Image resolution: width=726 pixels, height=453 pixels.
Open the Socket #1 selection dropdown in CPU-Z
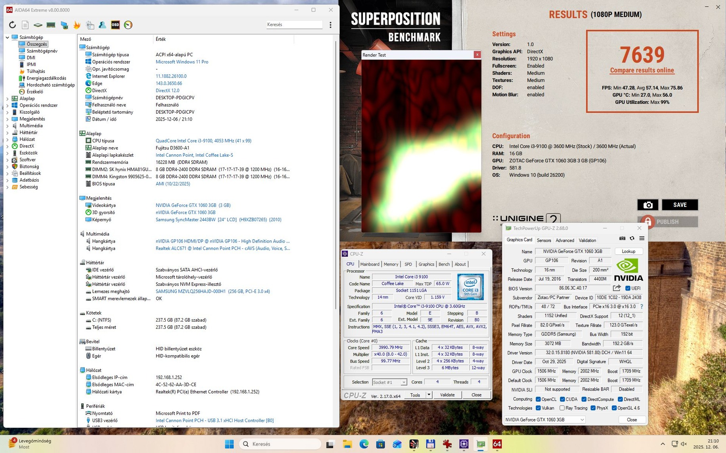click(x=390, y=382)
